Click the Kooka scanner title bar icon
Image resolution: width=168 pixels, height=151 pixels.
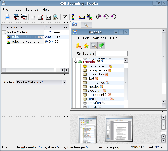coord(4,3)
